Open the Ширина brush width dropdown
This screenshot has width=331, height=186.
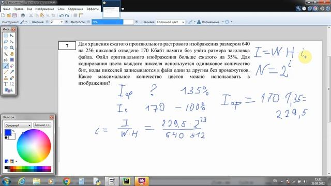pyautogui.click(x=62, y=22)
